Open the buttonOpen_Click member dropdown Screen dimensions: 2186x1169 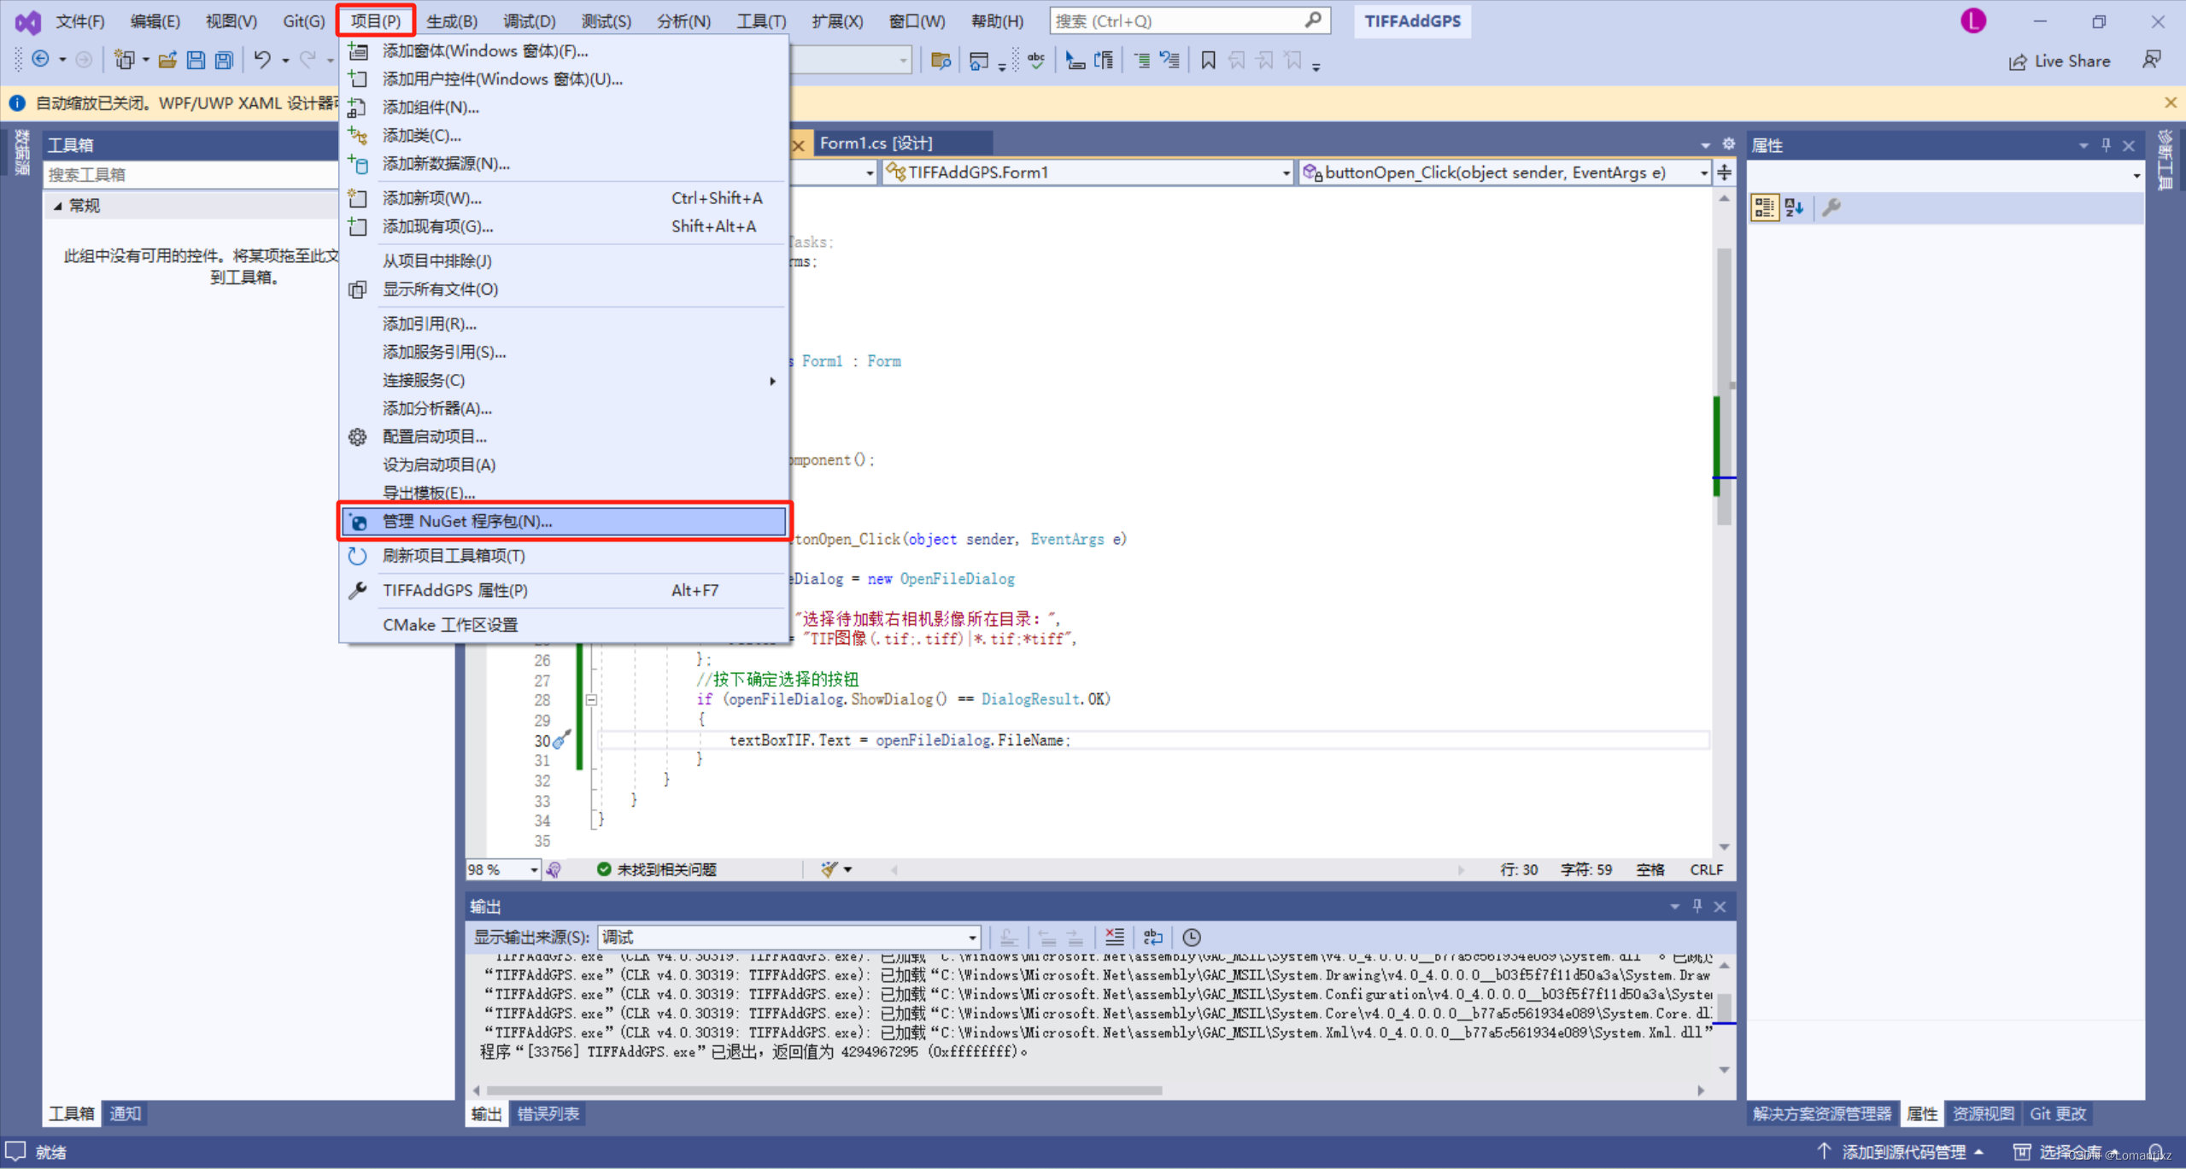coord(1504,172)
